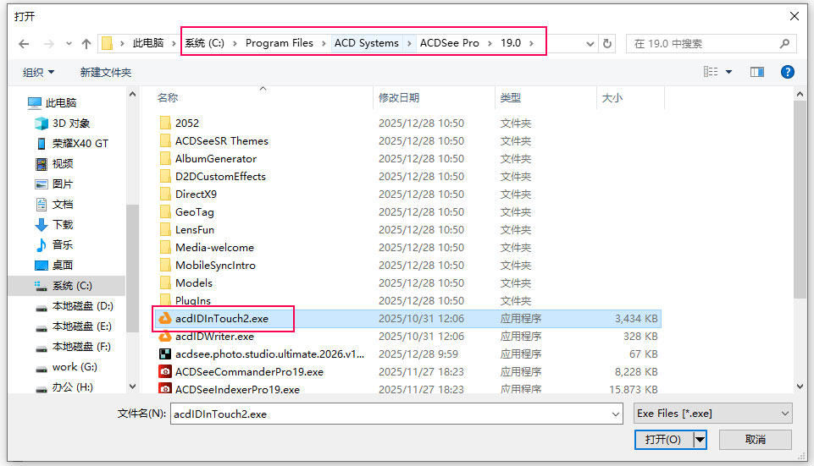The width and height of the screenshot is (814, 466).
Task: Toggle the preview pane icon
Action: click(757, 72)
